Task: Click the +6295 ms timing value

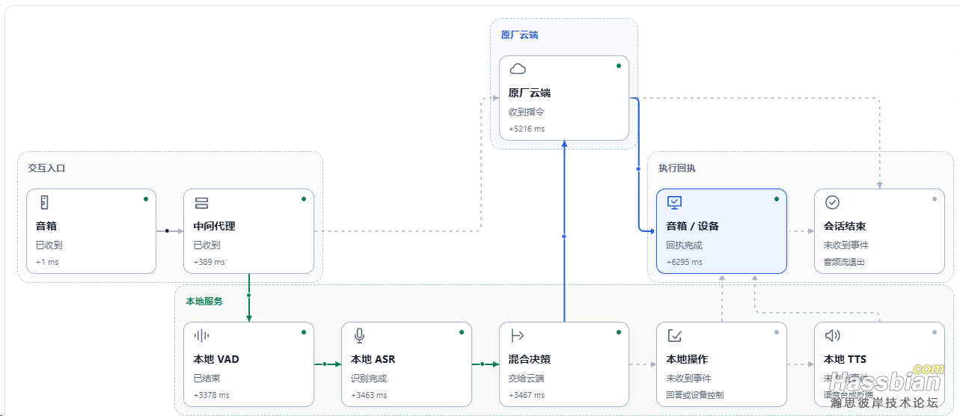Action: (685, 262)
